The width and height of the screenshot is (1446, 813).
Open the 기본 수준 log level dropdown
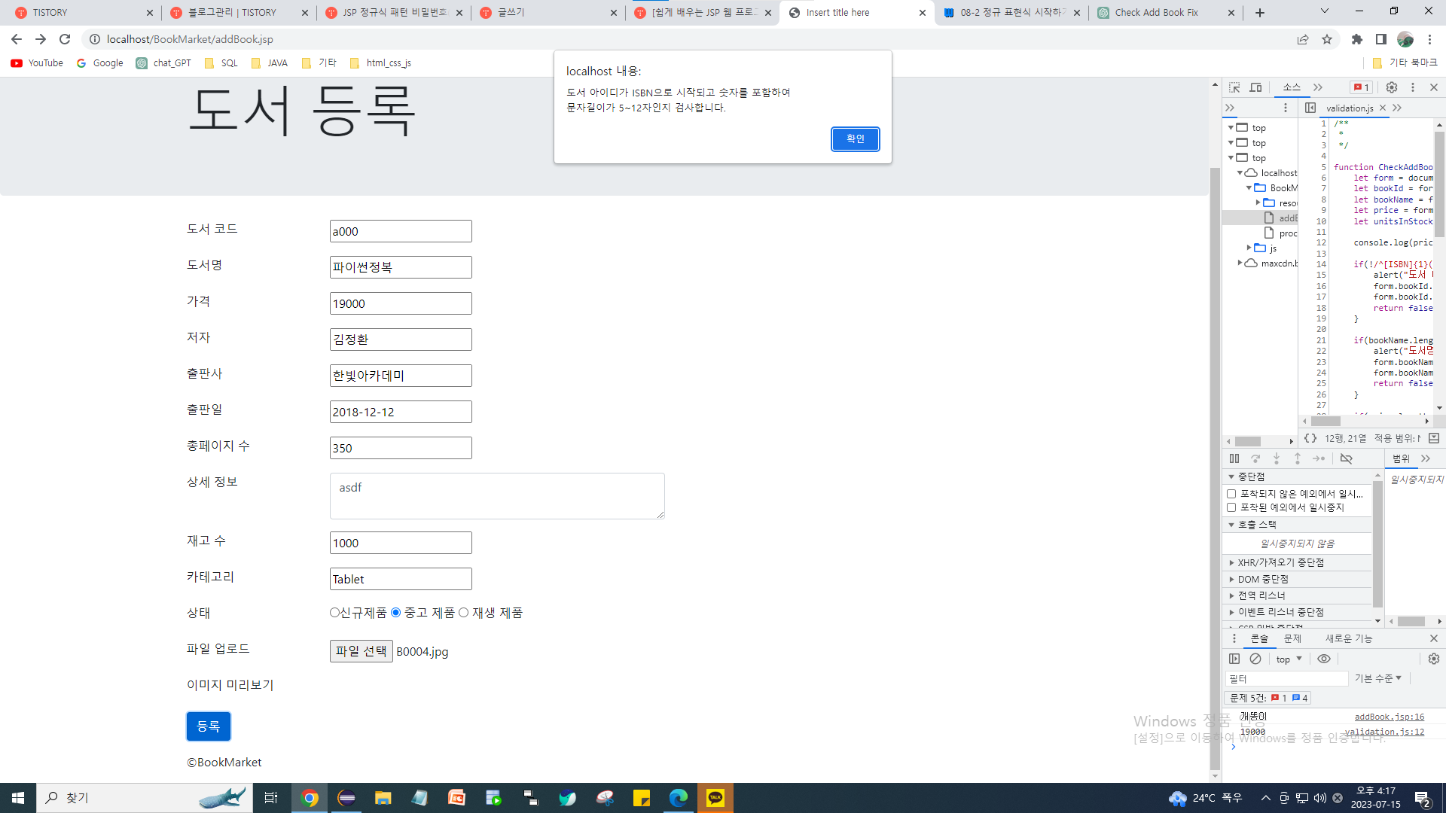tap(1378, 678)
